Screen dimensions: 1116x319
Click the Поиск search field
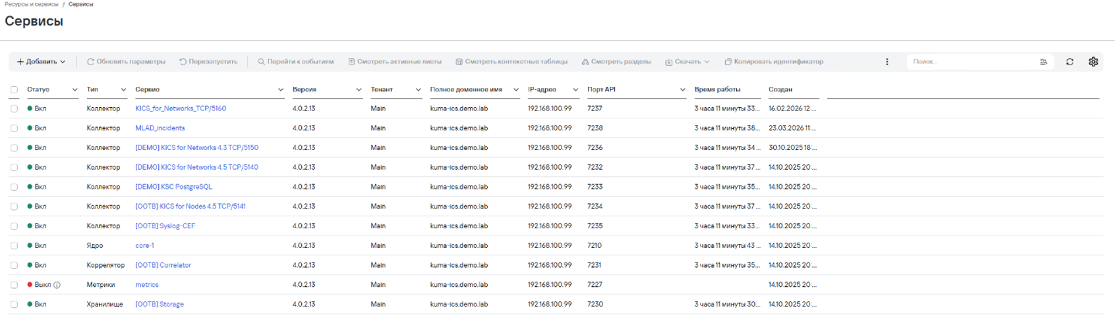pos(969,62)
